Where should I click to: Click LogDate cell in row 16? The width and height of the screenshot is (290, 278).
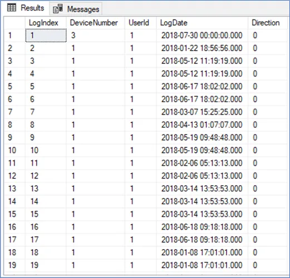202,227
